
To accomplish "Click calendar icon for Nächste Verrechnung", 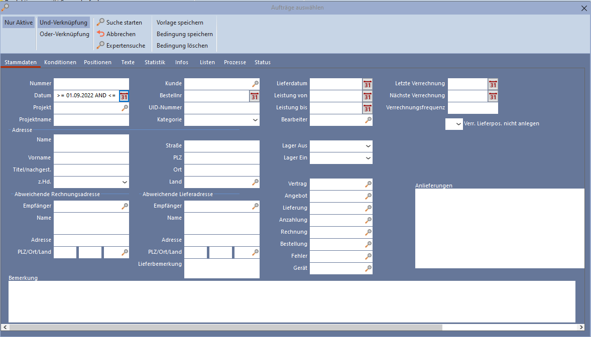I will click(493, 96).
